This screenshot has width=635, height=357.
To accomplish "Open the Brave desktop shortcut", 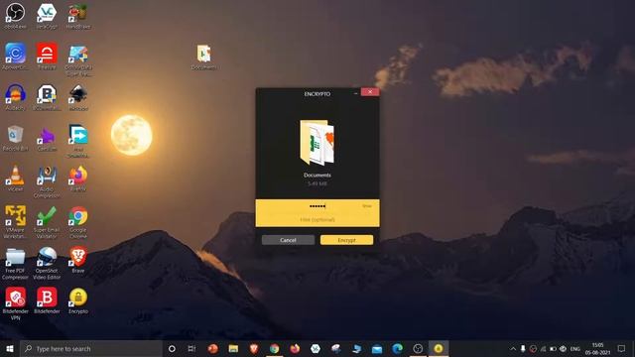I will [x=78, y=260].
